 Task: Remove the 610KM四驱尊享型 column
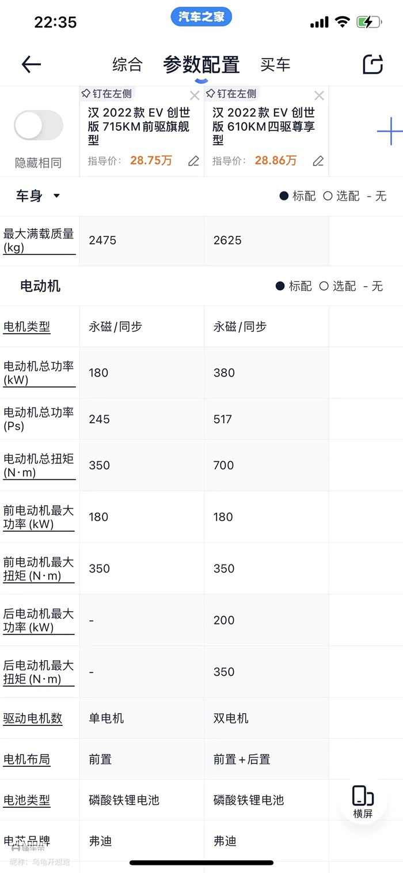coord(319,96)
